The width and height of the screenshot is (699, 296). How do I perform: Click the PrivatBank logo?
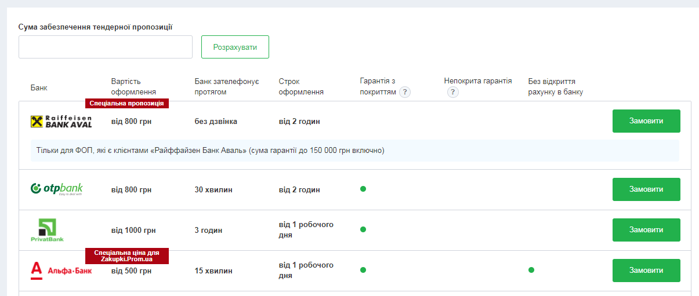point(47,230)
